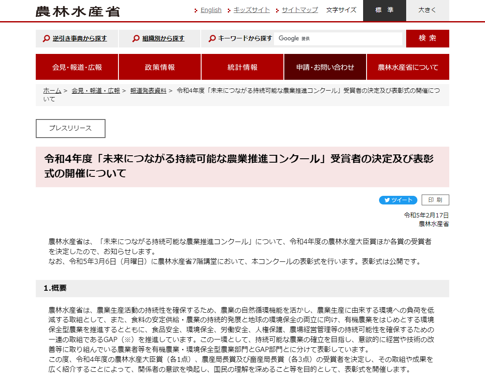Go to ホーム in the breadcrumb
Image resolution: width=485 pixels, height=377 pixels.
tap(52, 91)
